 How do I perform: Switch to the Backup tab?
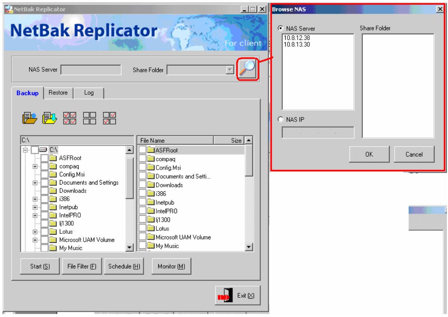click(x=27, y=93)
